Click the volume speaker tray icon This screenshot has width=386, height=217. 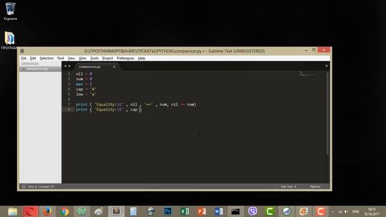pos(346,212)
